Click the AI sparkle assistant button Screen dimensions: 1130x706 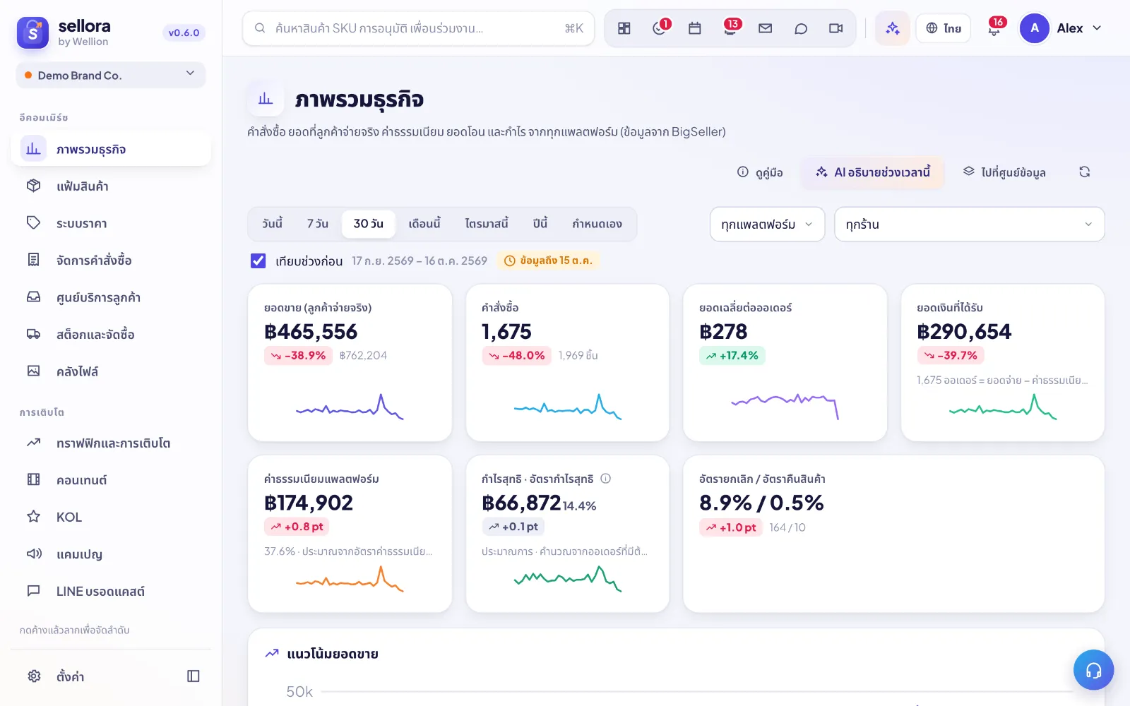(x=893, y=28)
